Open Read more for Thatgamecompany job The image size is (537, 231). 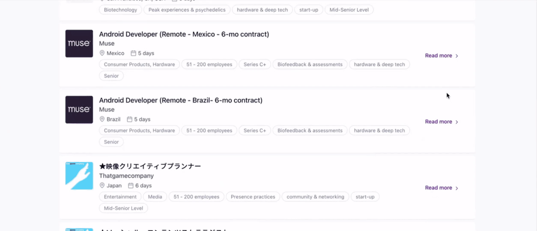coord(439,188)
